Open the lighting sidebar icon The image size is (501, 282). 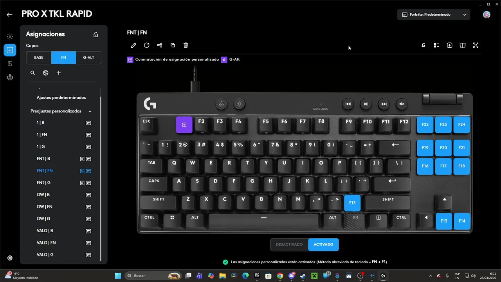[x=10, y=36]
